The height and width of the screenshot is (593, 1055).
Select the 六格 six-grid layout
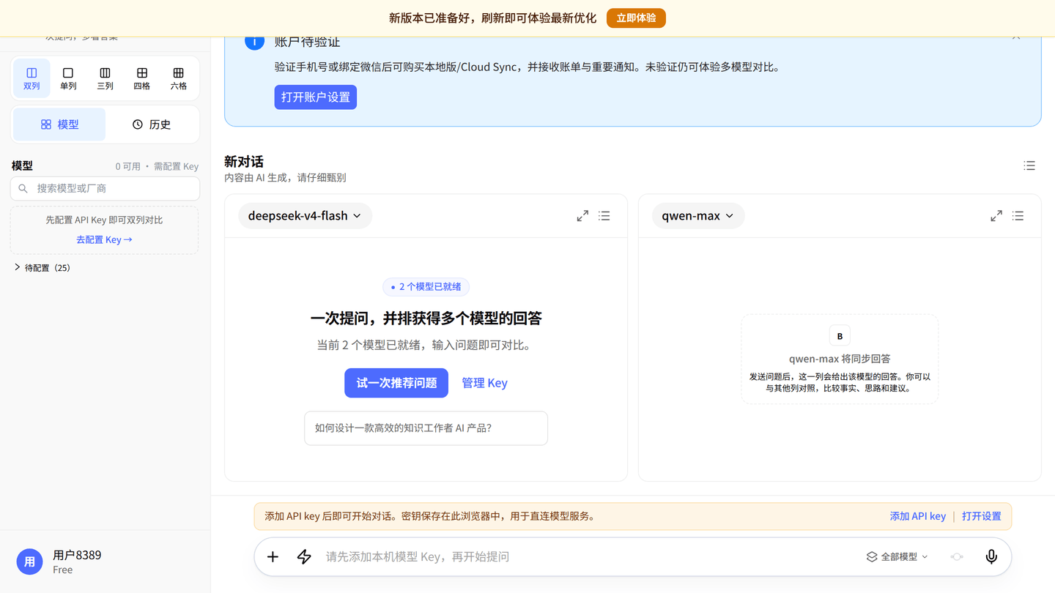[x=178, y=78]
